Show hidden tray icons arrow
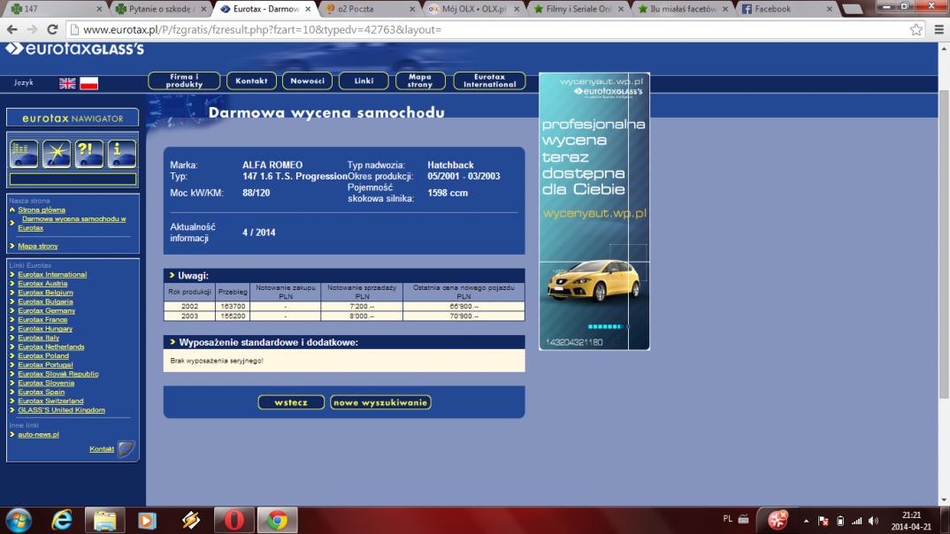 coord(806,521)
